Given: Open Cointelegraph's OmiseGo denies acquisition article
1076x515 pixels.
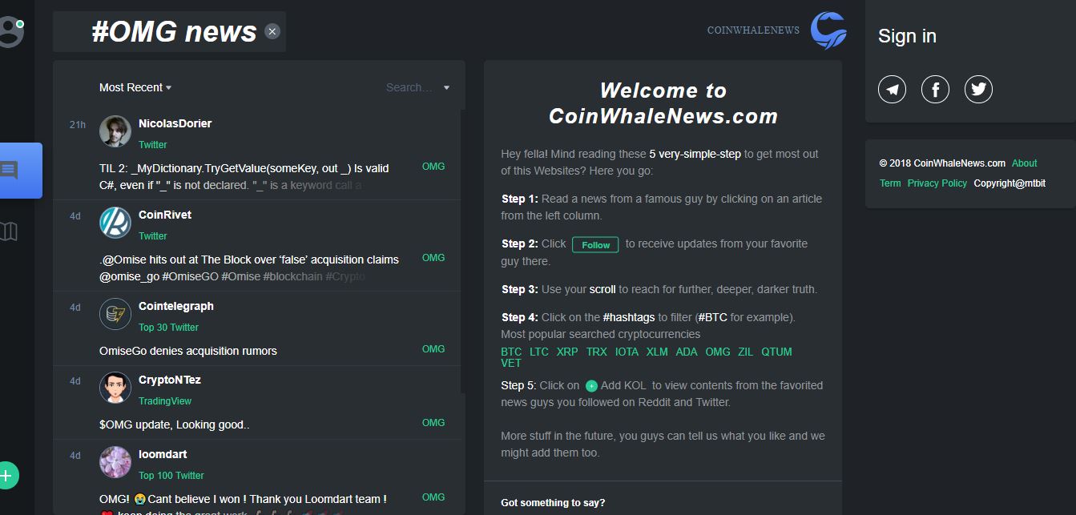Looking at the screenshot, I should tap(188, 351).
